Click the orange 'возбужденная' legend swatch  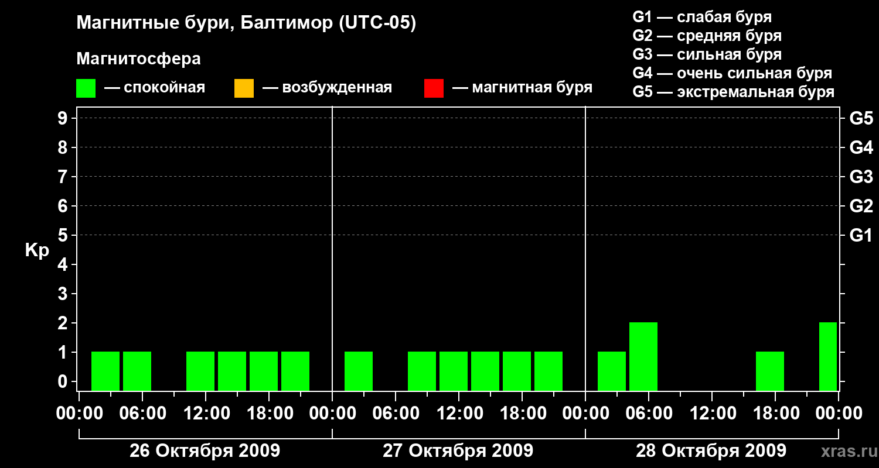[x=244, y=88]
